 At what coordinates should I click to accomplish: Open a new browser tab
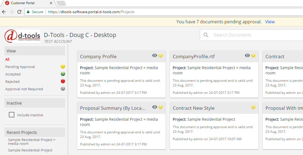(x=62, y=3)
